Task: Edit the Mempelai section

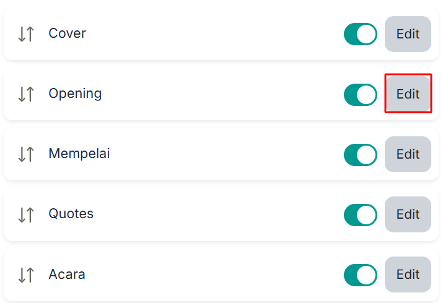Action: pos(408,154)
